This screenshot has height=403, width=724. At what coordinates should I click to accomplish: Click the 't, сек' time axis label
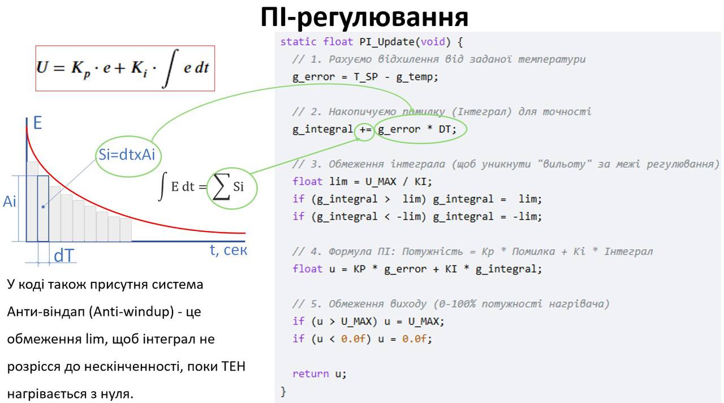pyautogui.click(x=228, y=250)
